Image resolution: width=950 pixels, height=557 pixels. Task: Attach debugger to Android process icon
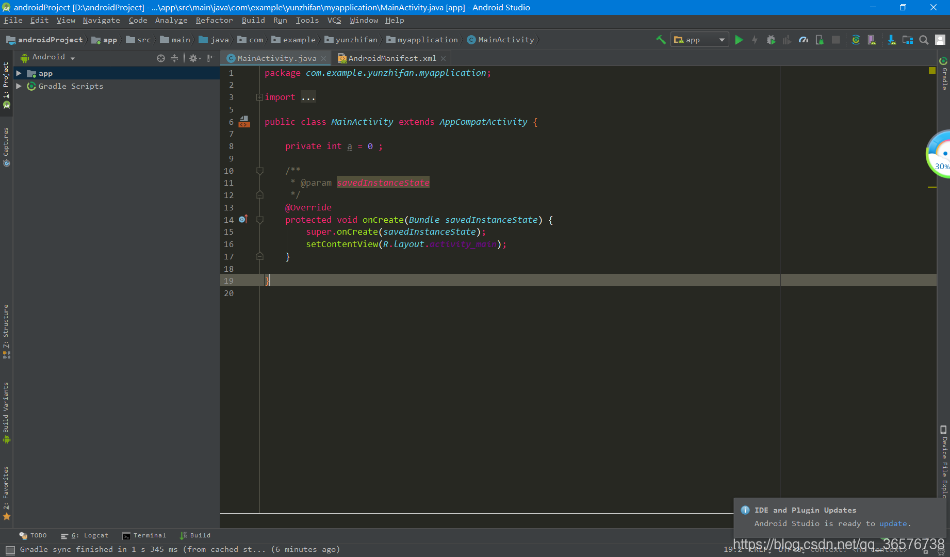coord(820,40)
